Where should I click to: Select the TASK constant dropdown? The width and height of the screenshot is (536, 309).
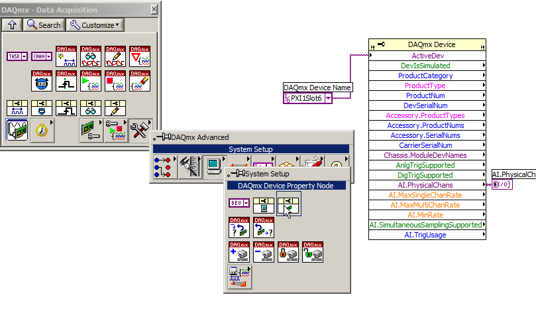(17, 56)
